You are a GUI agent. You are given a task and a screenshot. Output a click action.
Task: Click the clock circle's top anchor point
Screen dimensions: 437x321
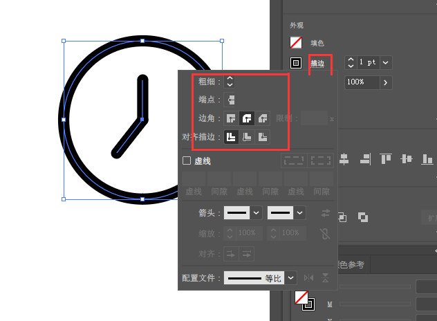click(x=142, y=41)
